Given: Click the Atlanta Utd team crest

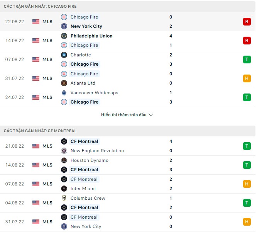Looking at the screenshot, I should [64, 83].
